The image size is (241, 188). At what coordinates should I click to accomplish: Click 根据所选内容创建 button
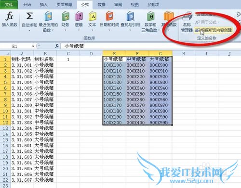click(213, 30)
